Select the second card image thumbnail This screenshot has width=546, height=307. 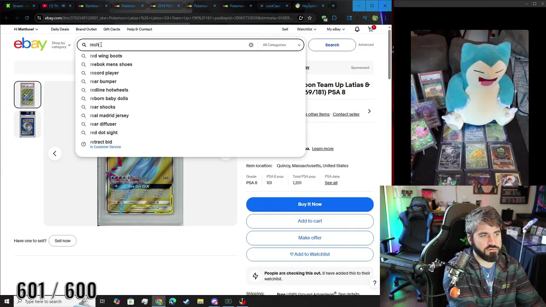(27, 124)
